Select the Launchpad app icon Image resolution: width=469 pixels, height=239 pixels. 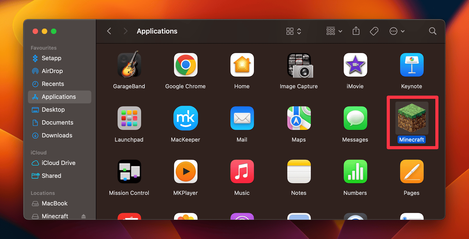click(129, 118)
